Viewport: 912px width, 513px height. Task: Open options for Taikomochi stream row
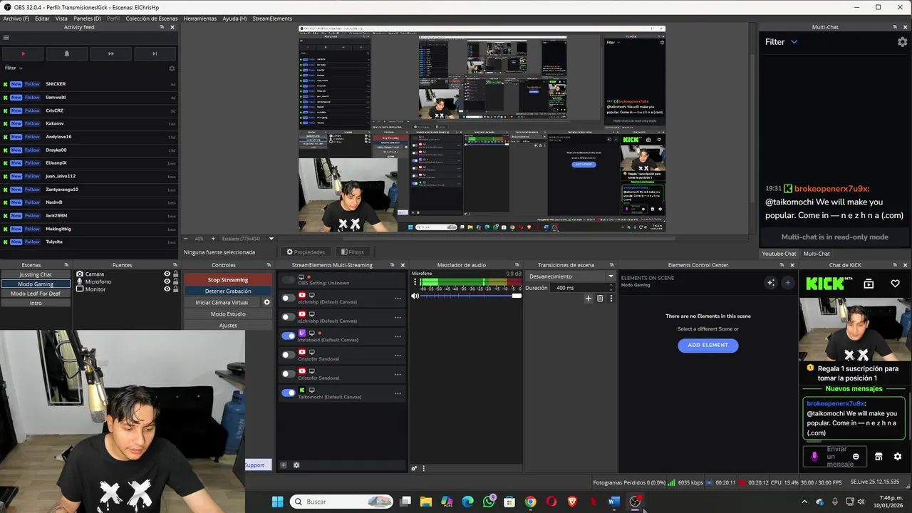[398, 393]
